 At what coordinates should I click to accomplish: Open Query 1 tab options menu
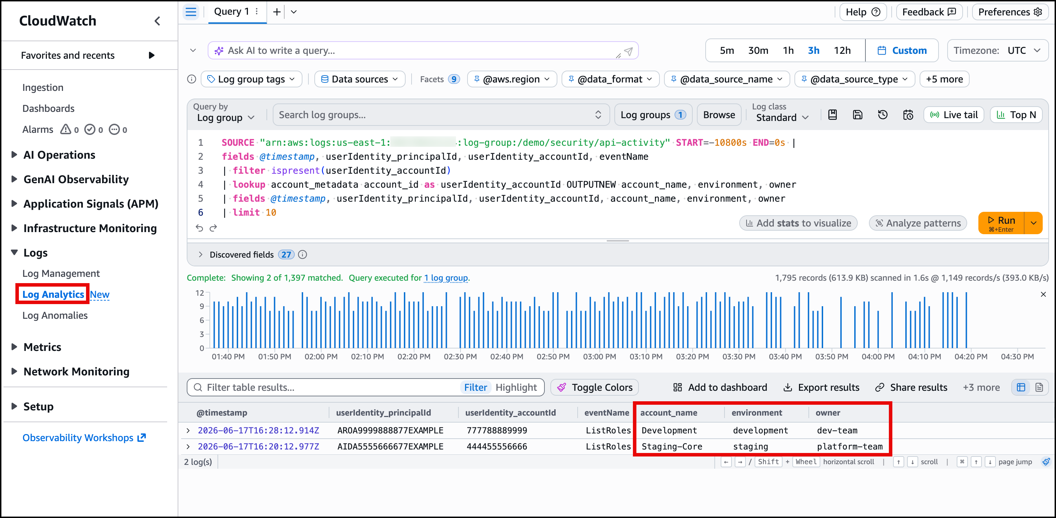click(x=257, y=12)
